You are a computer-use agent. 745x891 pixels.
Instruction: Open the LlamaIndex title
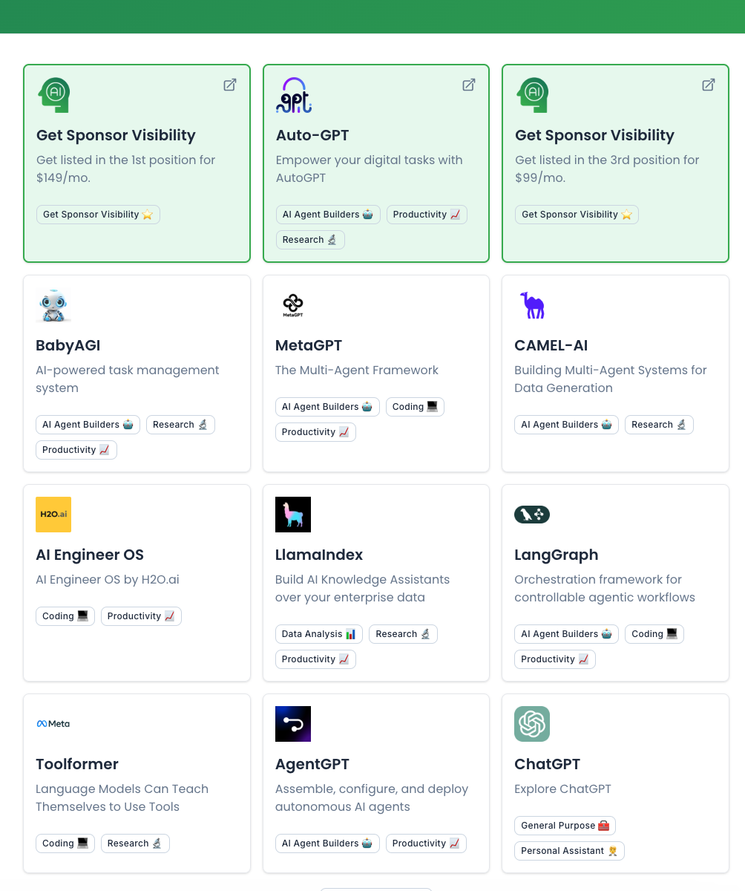[319, 555]
